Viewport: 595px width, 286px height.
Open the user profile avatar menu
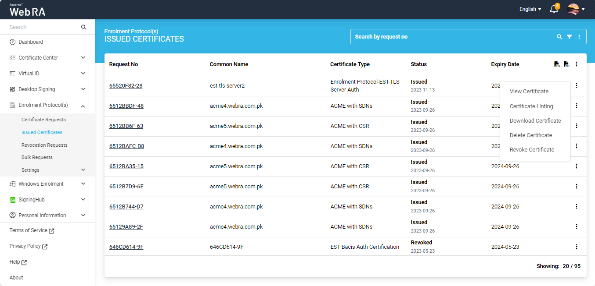(x=576, y=9)
